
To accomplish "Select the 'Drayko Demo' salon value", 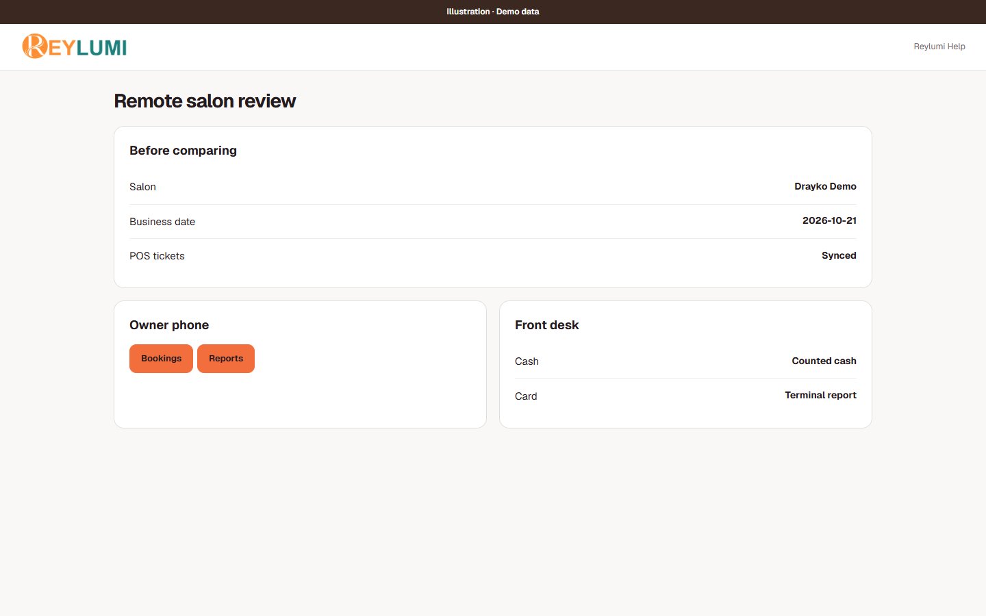I will (x=825, y=186).
